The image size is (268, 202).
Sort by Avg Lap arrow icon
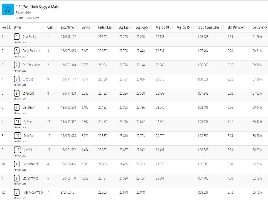click(131, 27)
